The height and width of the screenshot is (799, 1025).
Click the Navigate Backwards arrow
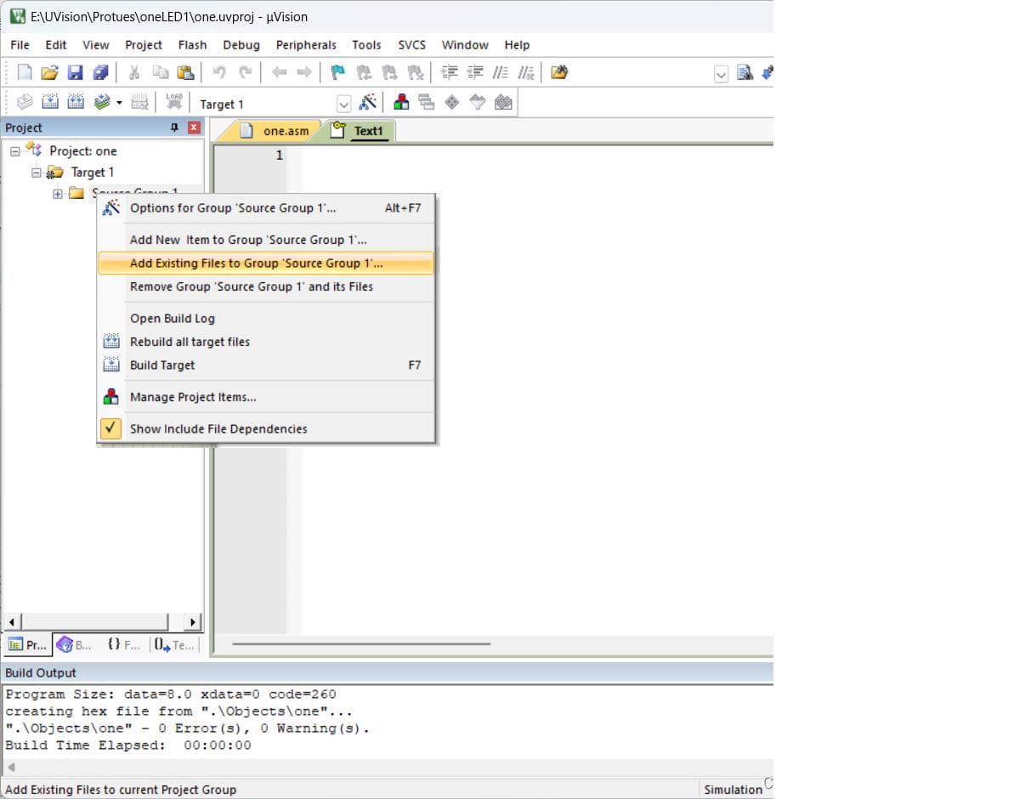279,73
